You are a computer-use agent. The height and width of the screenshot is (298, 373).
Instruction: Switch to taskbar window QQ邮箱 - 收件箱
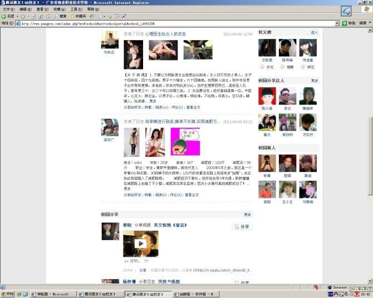196,294
